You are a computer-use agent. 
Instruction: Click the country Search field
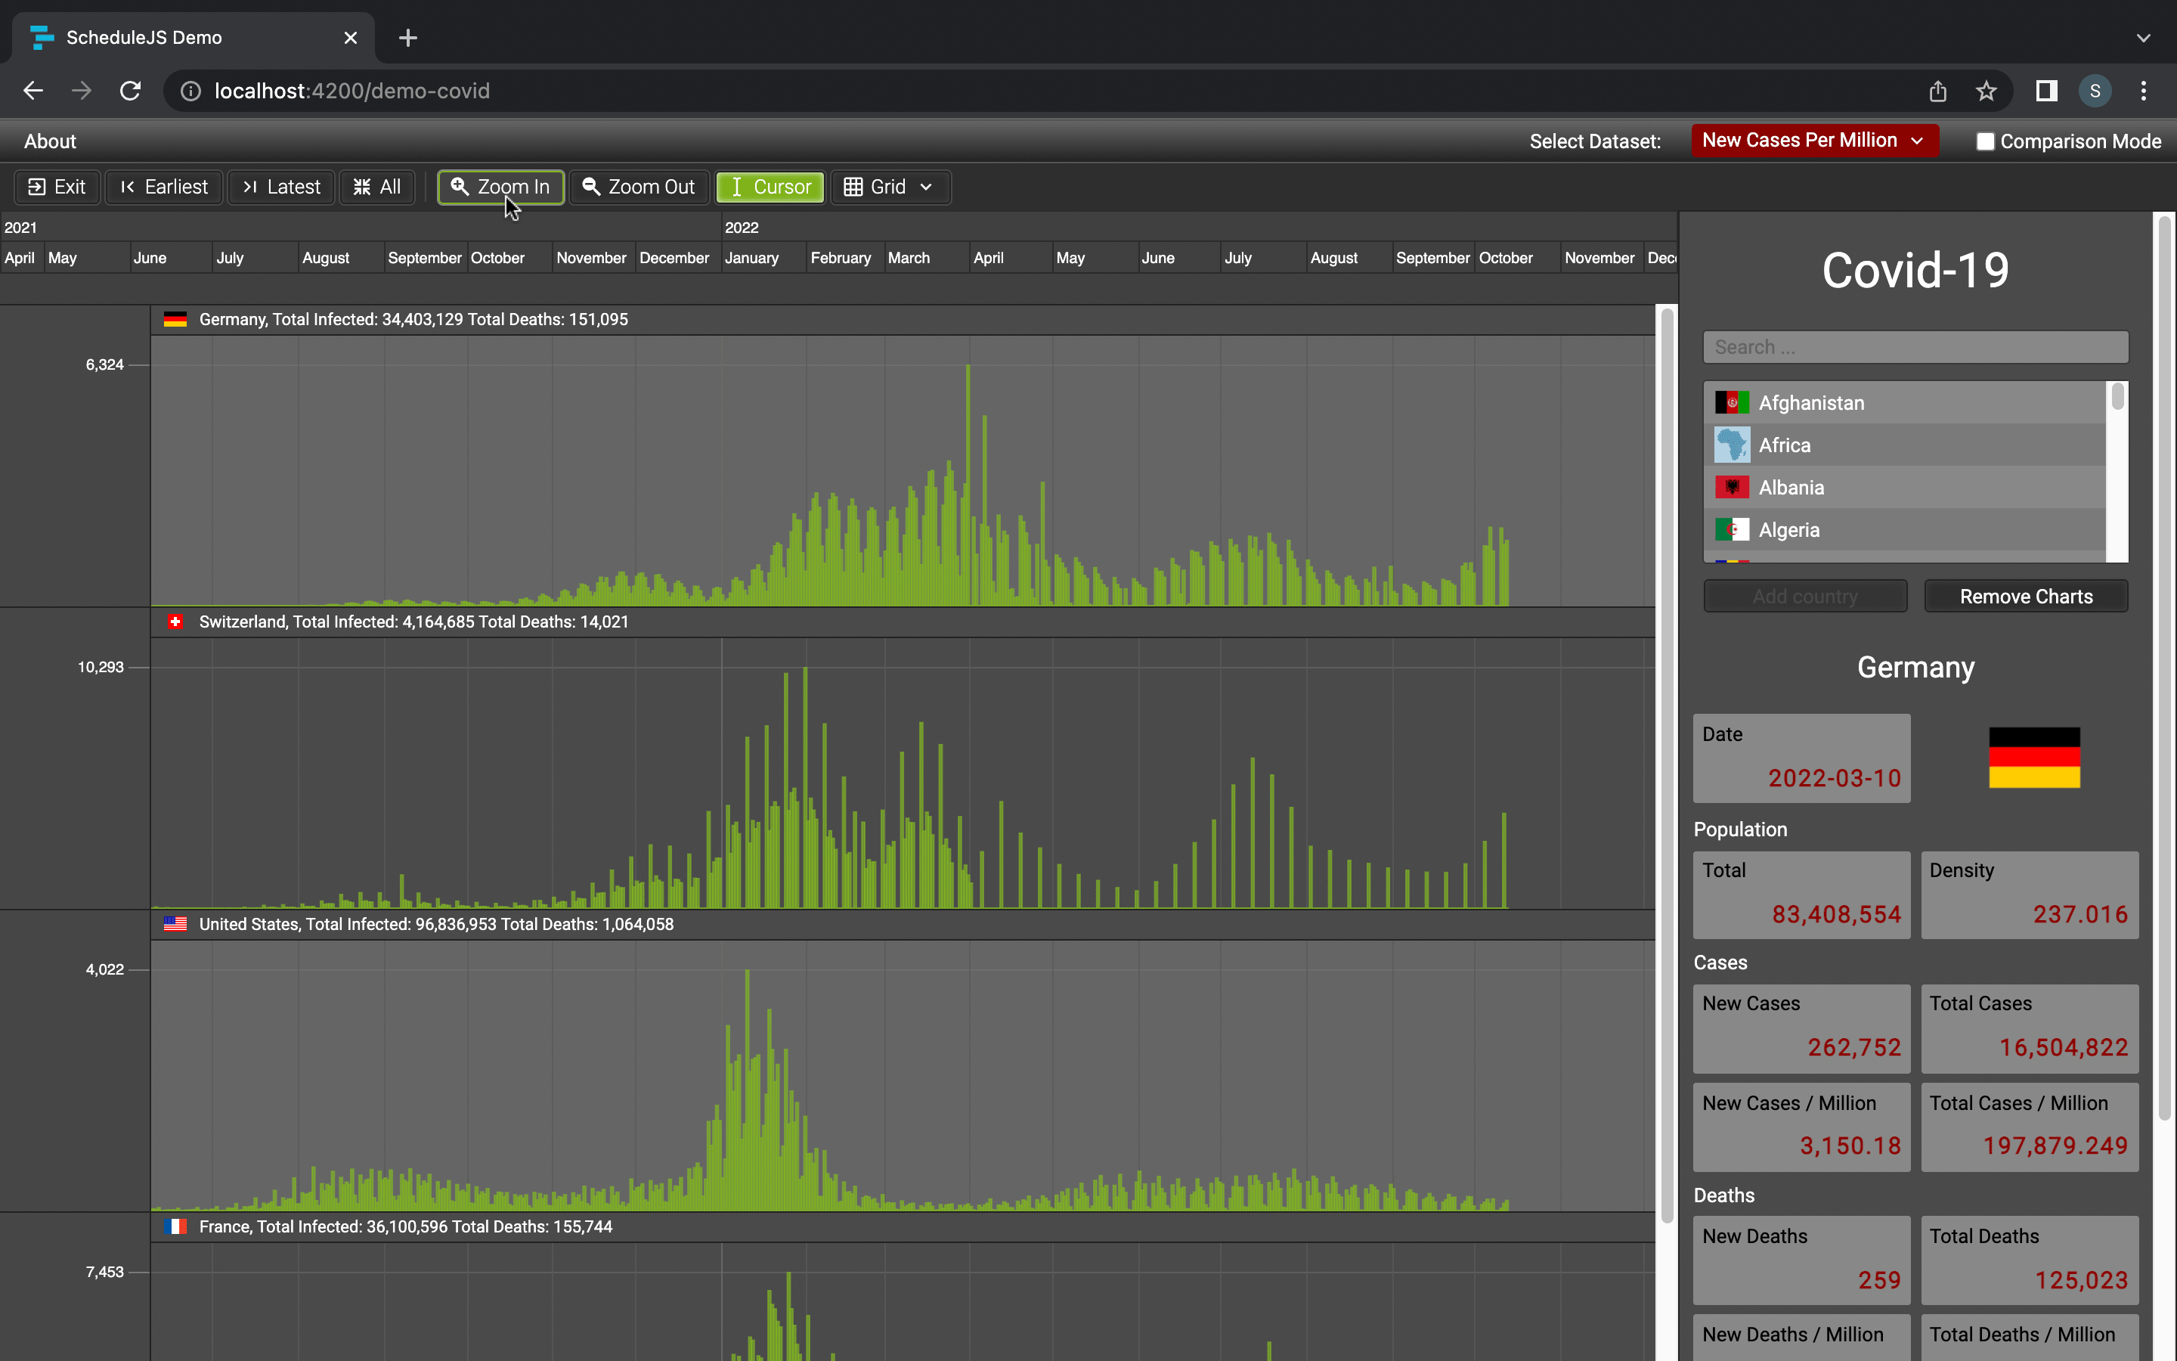(1915, 348)
